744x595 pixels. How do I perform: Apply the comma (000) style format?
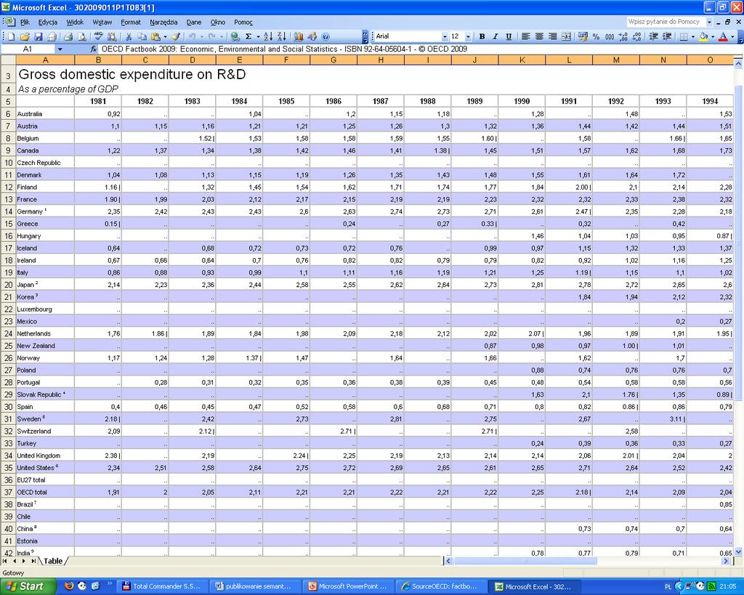pyautogui.click(x=610, y=36)
